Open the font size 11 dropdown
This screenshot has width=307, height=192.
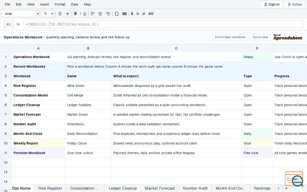tap(48, 14)
